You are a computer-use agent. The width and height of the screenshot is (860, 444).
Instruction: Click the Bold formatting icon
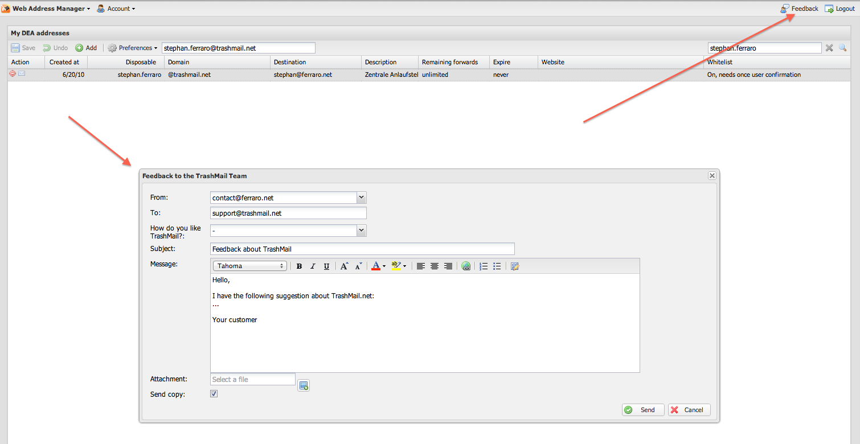(299, 266)
